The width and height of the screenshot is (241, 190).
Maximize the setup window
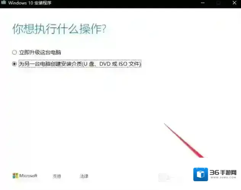coord(219,3)
